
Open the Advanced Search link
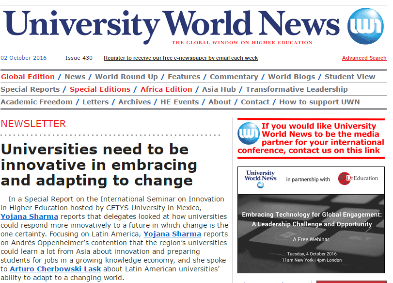point(364,58)
